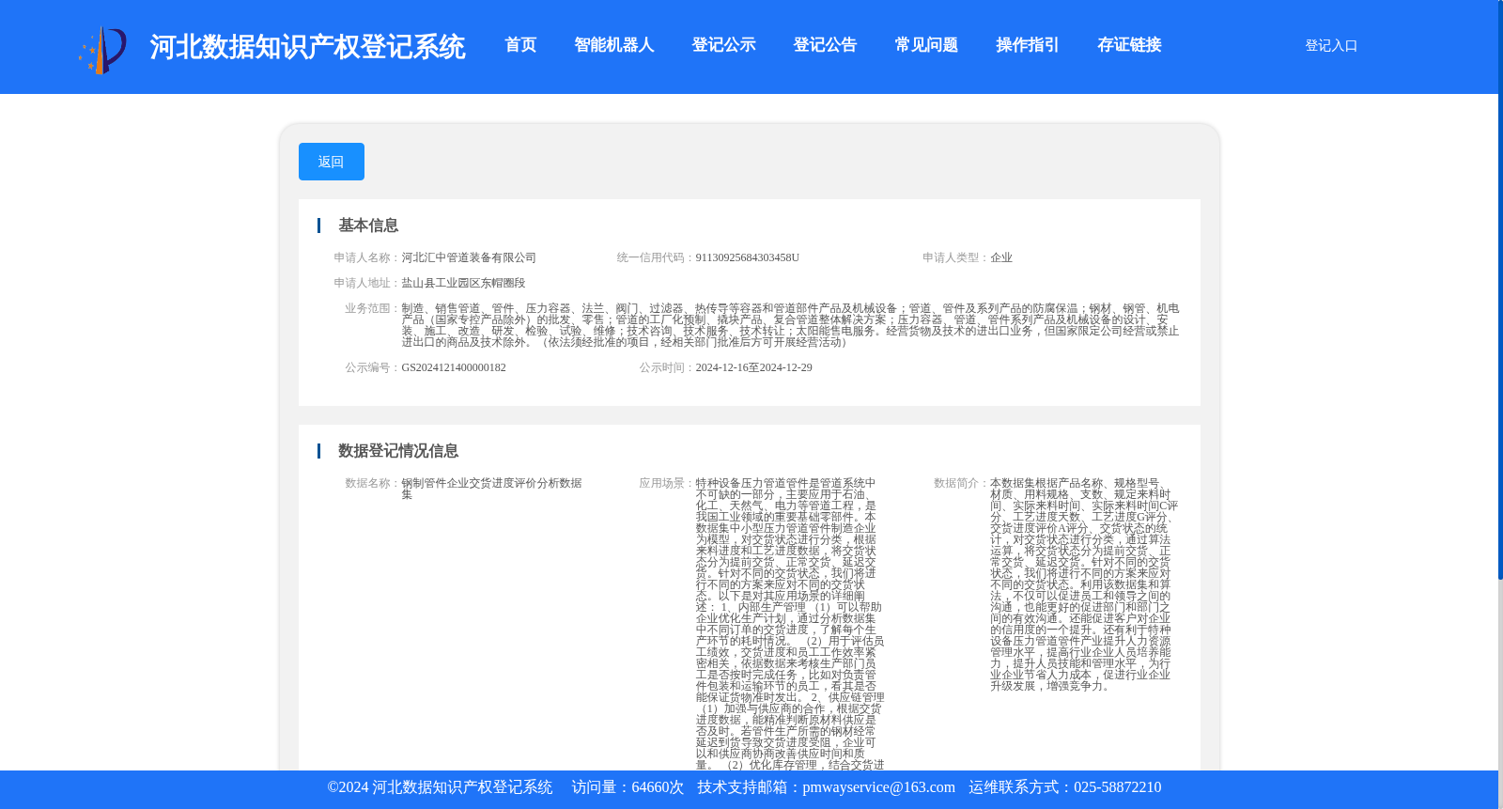Select applicant type value 企业
1503x809 pixels.
coord(1001,257)
